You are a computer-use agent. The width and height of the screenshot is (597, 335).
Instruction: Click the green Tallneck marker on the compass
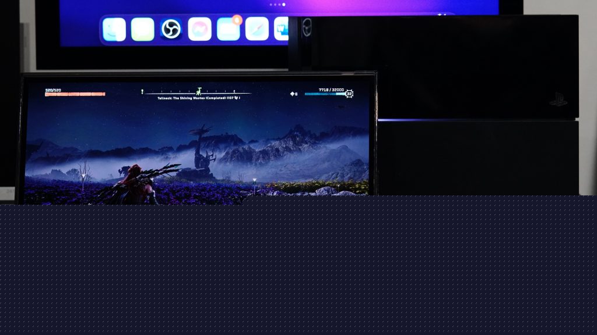[199, 91]
